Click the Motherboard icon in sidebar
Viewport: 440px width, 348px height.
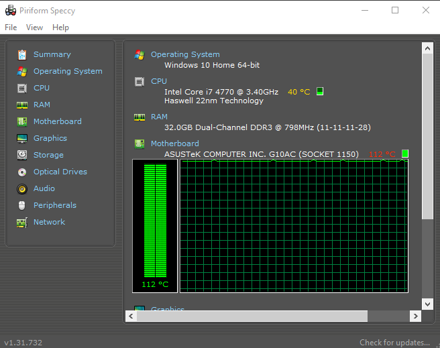(x=22, y=122)
